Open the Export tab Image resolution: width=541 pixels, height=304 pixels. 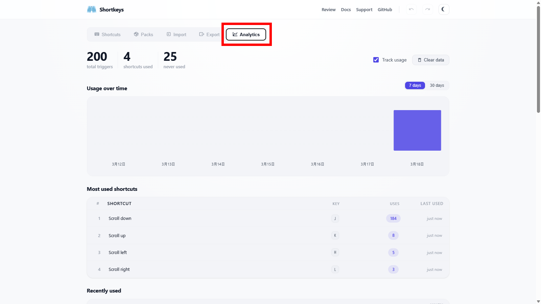tap(209, 34)
